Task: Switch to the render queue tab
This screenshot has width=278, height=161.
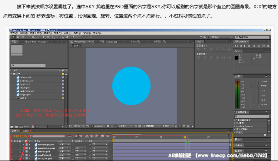Action: 27,131
